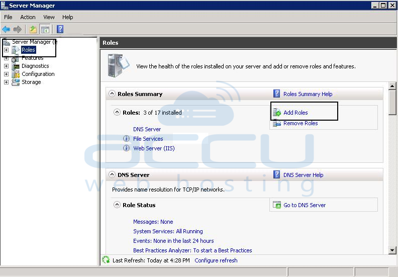Open the File Services role link
Image resolution: width=398 pixels, height=277 pixels.
pyautogui.click(x=148, y=139)
